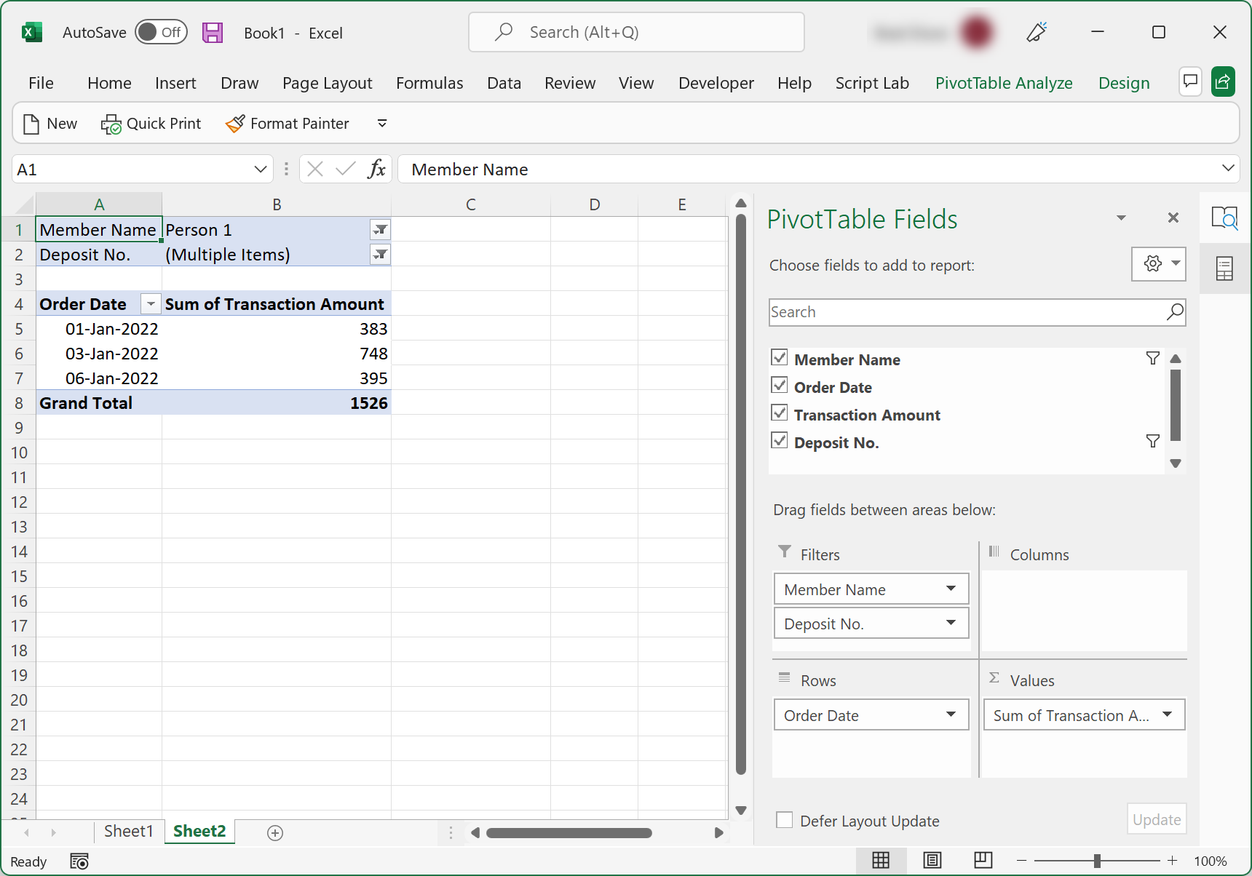Viewport: 1252px width, 876px height.
Task: Add a new sheet with plus icon
Action: pyautogui.click(x=275, y=833)
